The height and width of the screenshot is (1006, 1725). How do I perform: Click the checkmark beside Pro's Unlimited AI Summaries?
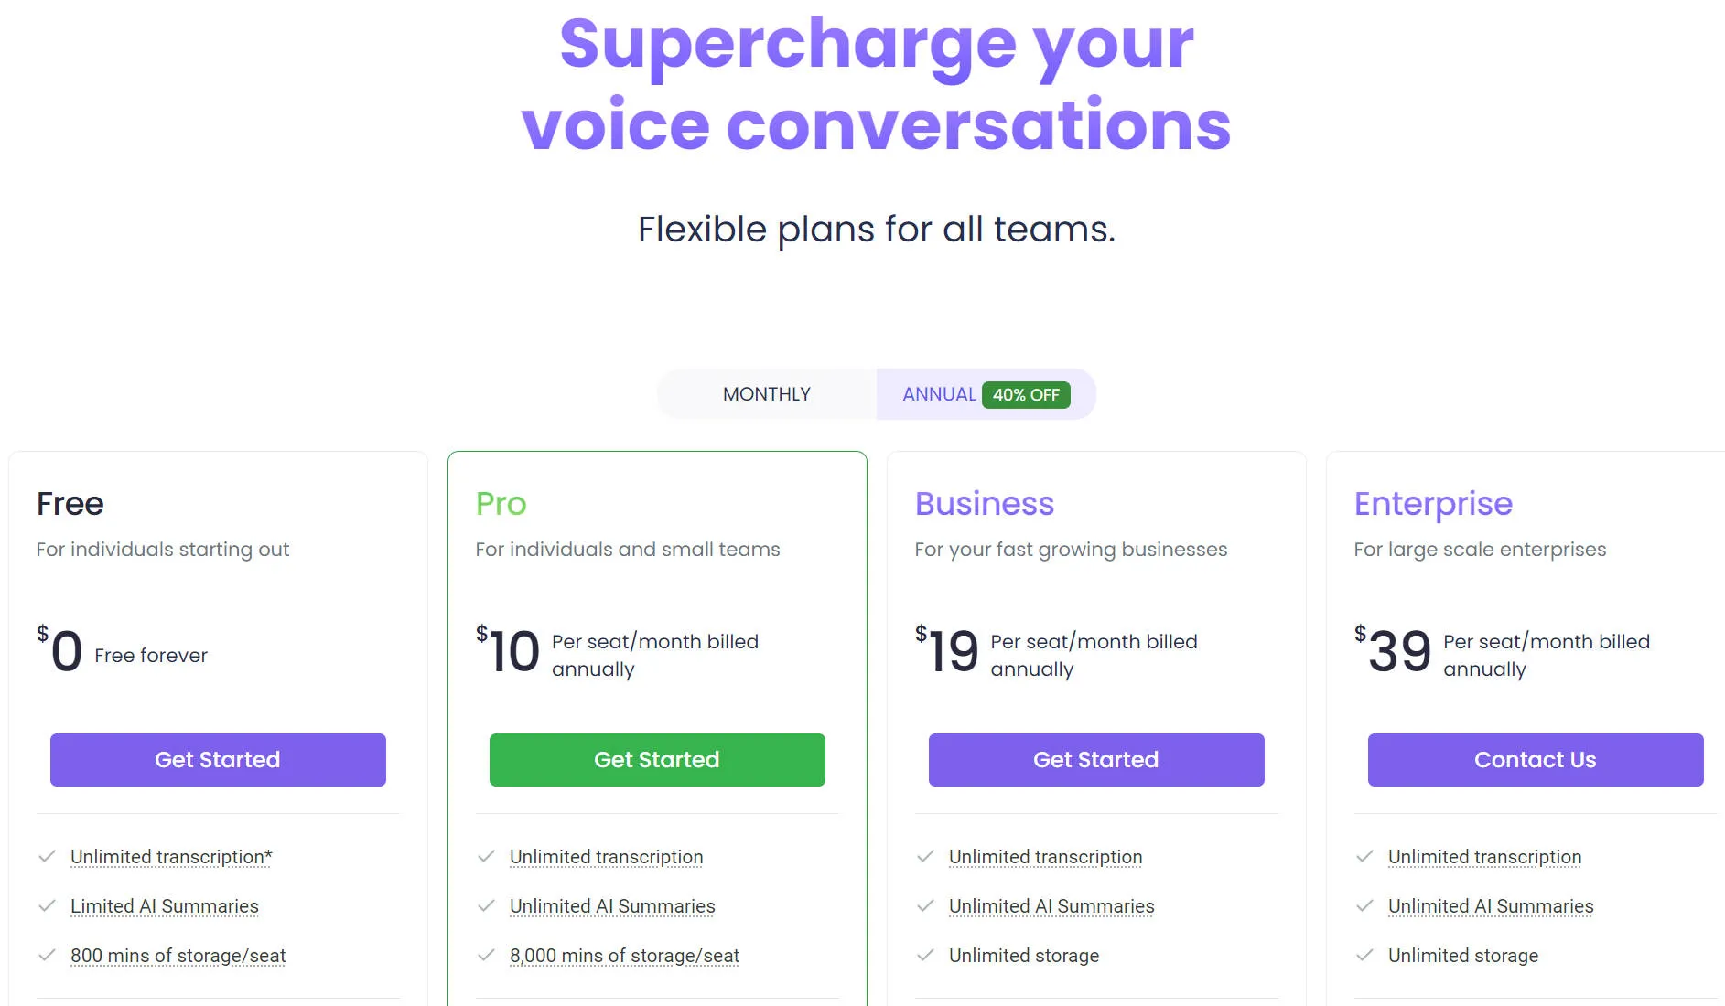[x=486, y=905]
